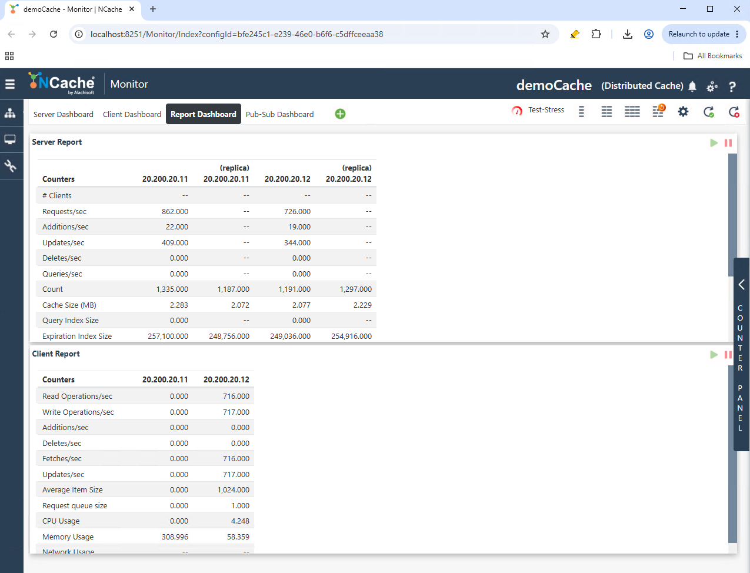Image resolution: width=750 pixels, height=573 pixels.
Task: Stop refresh with red dot icon
Action: (x=734, y=112)
